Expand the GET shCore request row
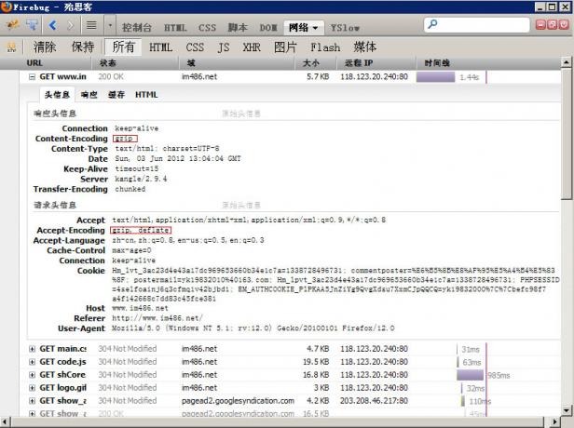 click(33, 375)
